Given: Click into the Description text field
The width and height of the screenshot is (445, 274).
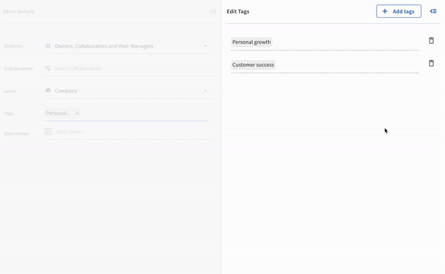Looking at the screenshot, I should pos(128,132).
